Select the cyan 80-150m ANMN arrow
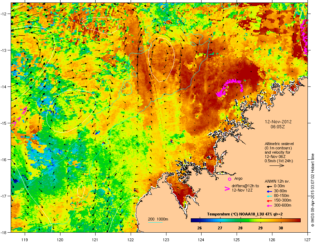 click(269, 196)
